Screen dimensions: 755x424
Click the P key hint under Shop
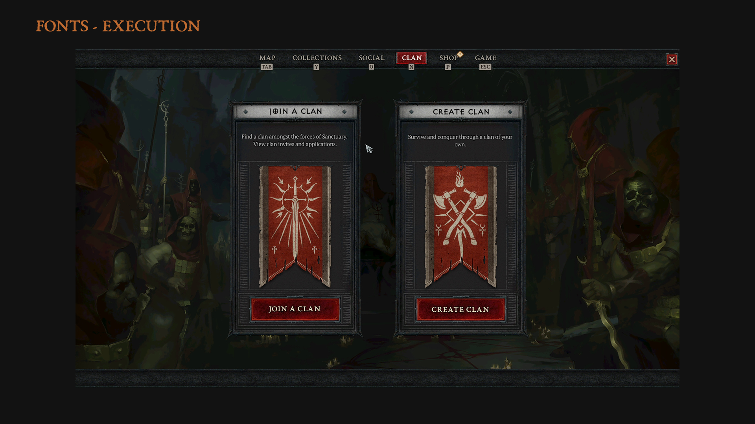pos(447,67)
